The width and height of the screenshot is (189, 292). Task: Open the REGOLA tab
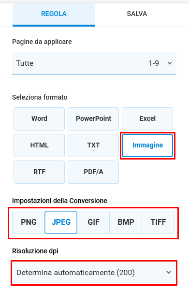pyautogui.click(x=54, y=14)
